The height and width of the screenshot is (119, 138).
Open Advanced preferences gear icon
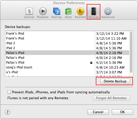[108, 13]
